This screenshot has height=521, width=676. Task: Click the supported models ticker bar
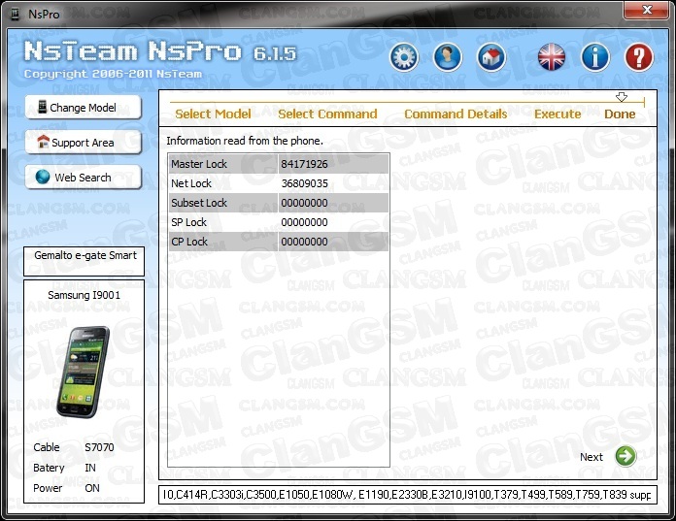point(408,495)
